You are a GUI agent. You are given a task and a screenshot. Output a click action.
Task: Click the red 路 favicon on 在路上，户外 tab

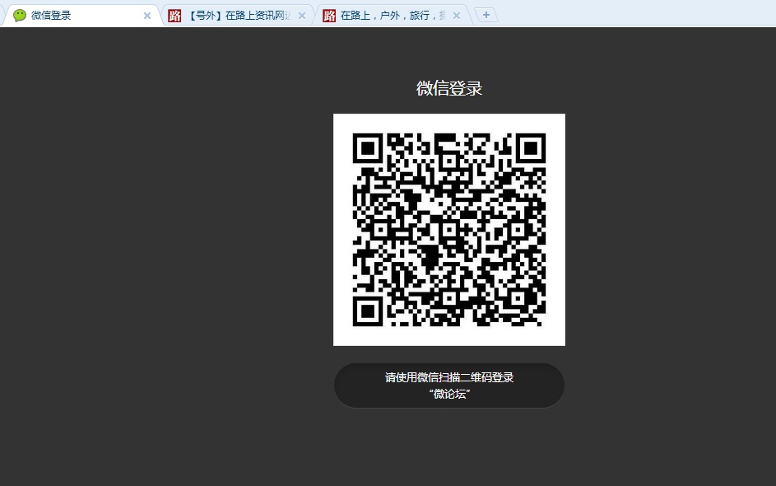click(330, 16)
